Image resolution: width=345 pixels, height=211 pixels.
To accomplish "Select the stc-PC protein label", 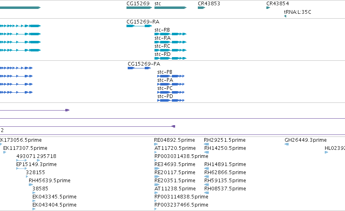I will coord(165,88).
